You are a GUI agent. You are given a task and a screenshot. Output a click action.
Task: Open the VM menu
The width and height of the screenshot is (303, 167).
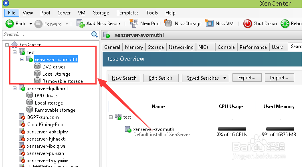tap(81, 13)
